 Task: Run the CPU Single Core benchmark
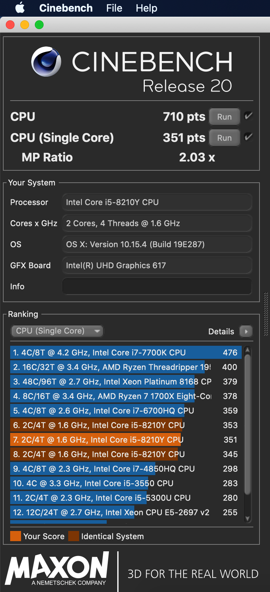pos(224,138)
